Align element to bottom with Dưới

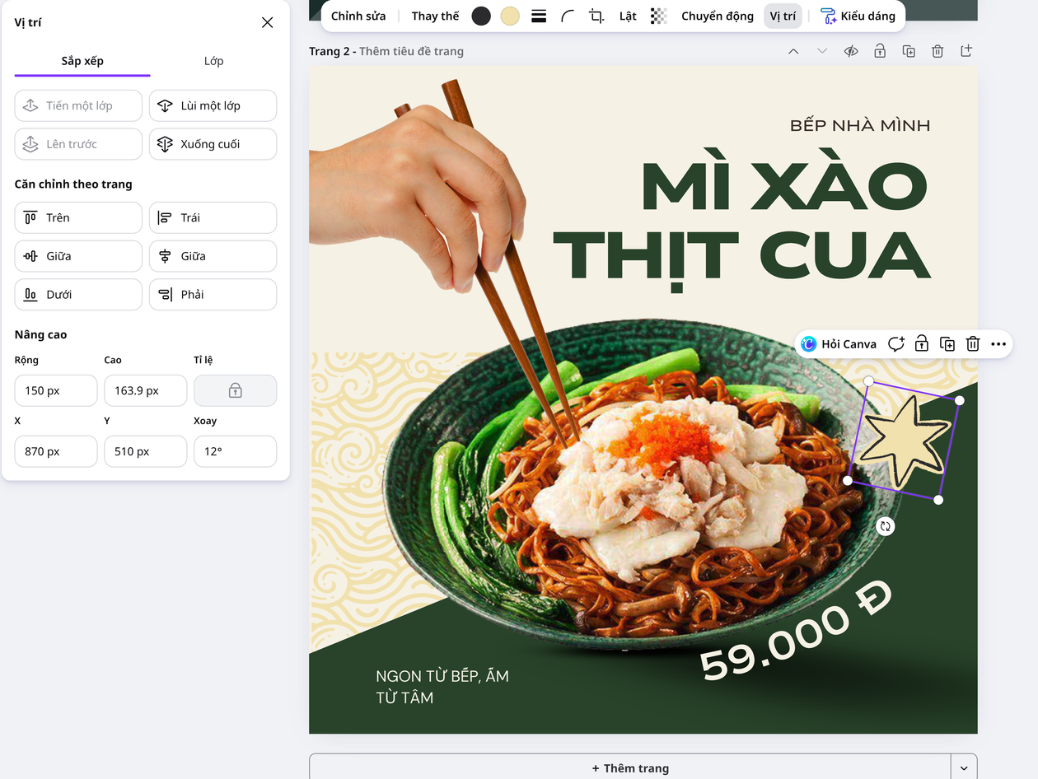(x=78, y=294)
